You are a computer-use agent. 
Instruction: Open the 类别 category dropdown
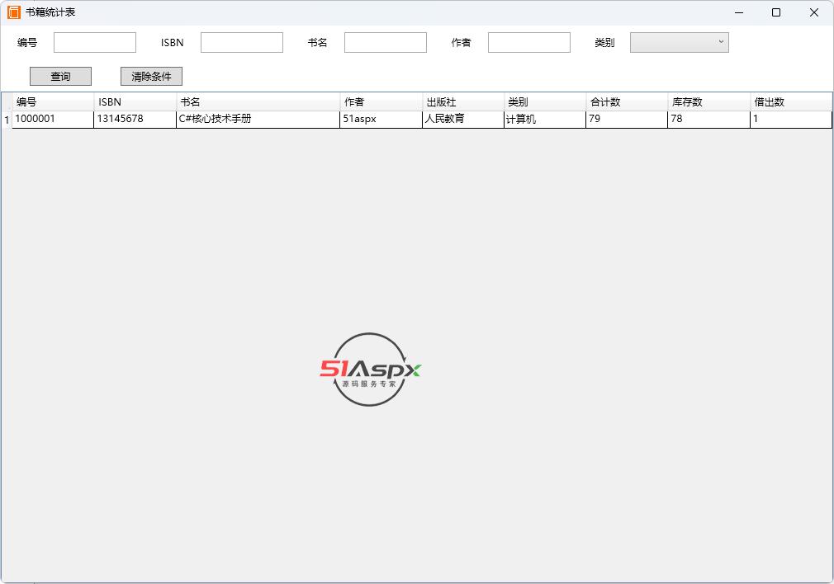[x=680, y=43]
